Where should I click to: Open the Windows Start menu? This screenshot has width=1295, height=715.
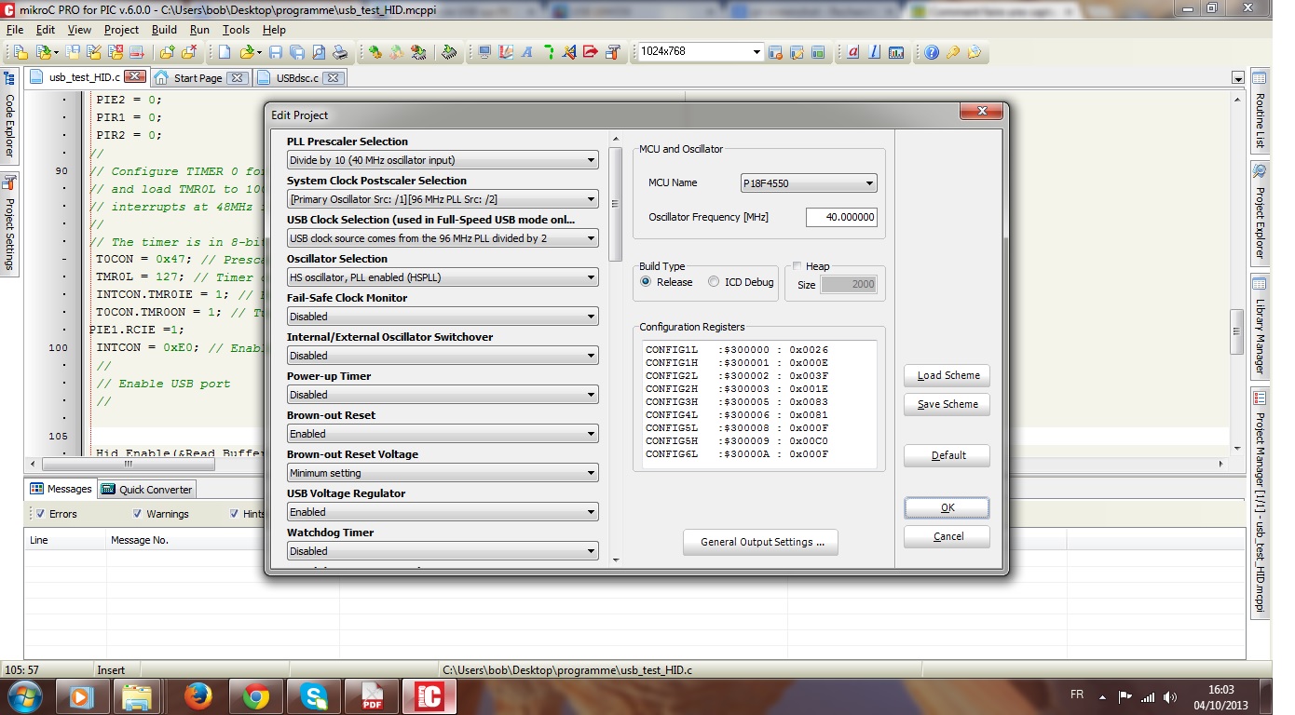point(23,696)
